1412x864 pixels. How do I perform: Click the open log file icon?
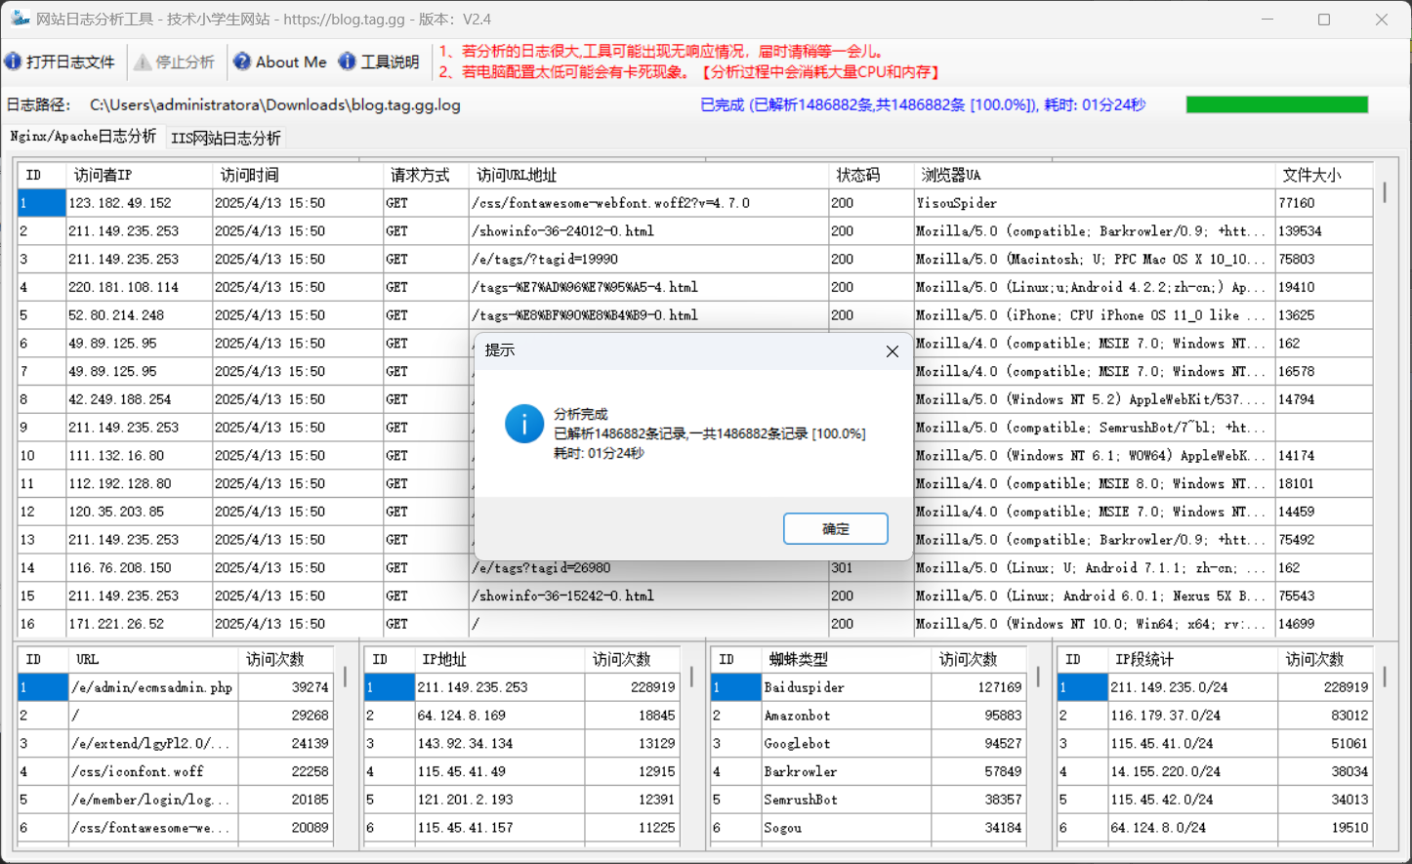tap(14, 62)
